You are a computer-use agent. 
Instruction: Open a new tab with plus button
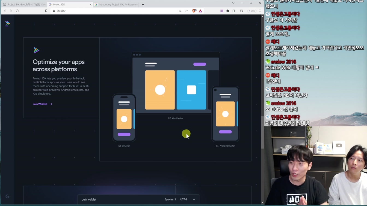[x=143, y=4]
